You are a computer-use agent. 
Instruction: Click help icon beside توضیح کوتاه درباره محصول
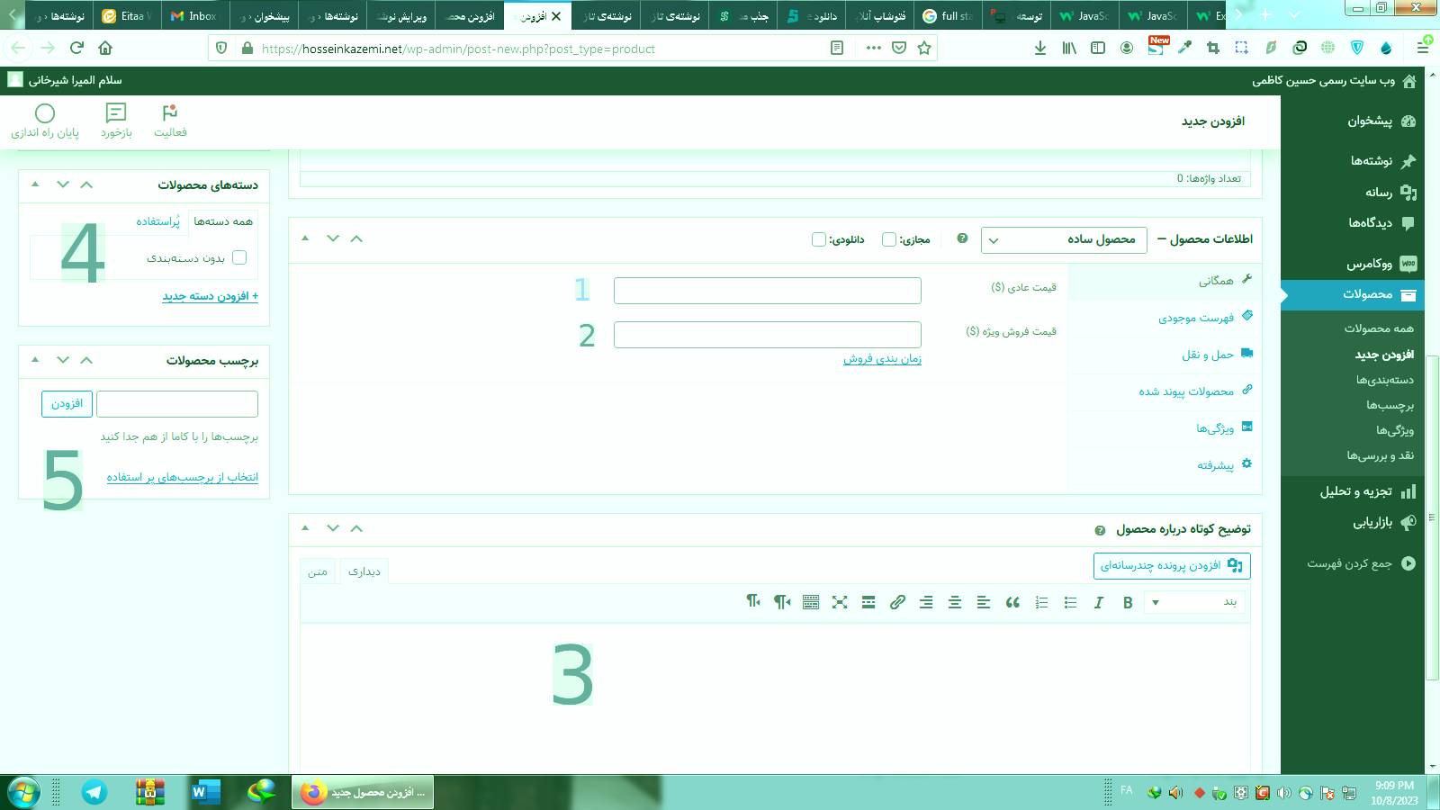click(1100, 530)
